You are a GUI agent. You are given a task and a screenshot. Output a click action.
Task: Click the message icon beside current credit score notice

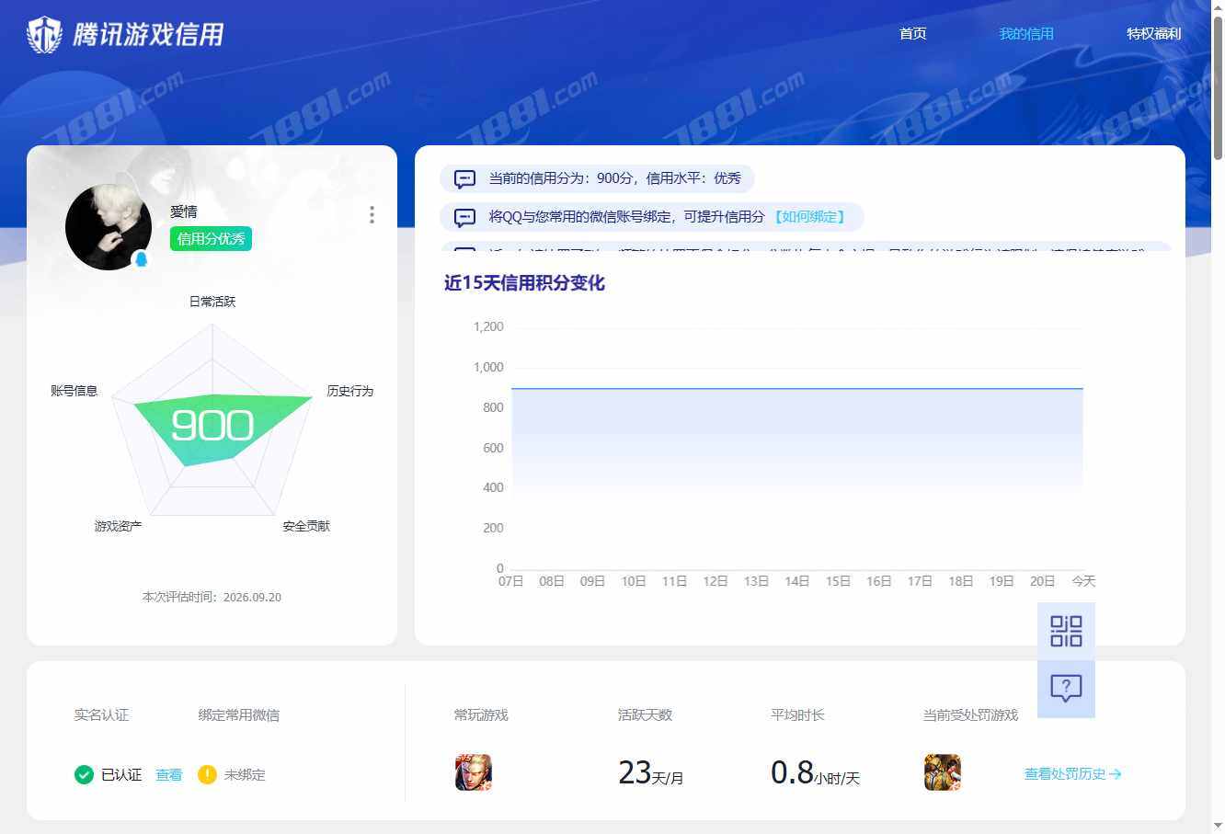tap(465, 178)
